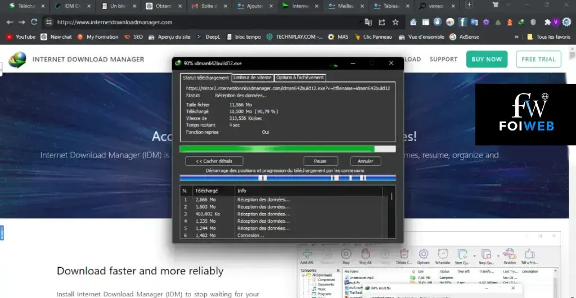The height and width of the screenshot is (298, 576).
Task: Close the vimeo tab
Action: click(x=453, y=6)
